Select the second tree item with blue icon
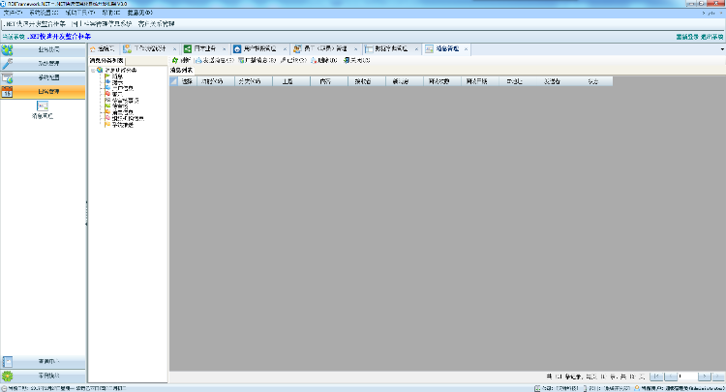 click(114, 82)
